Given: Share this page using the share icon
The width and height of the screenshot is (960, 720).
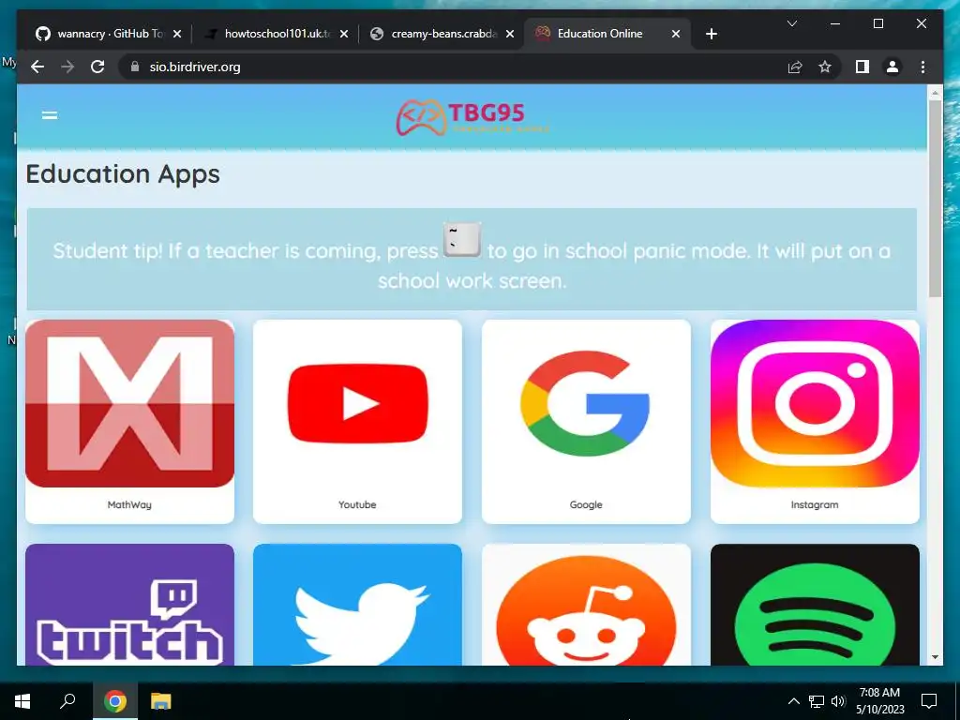Looking at the screenshot, I should click(x=795, y=67).
